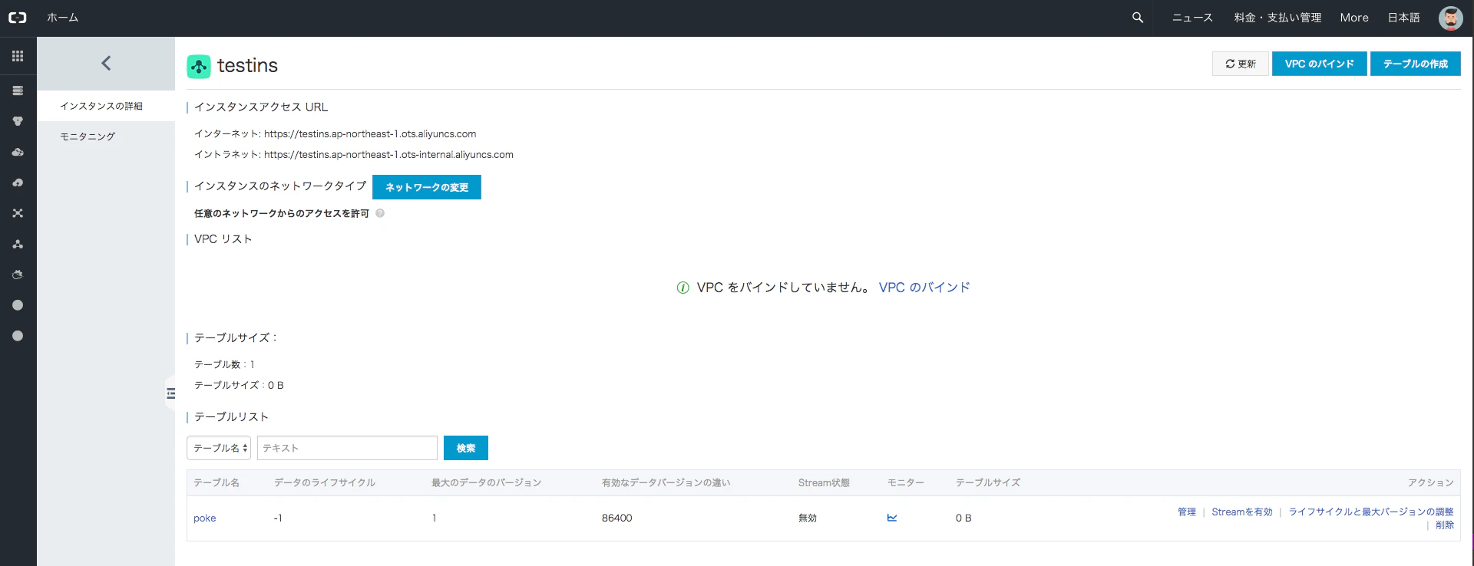The width and height of the screenshot is (1474, 566).
Task: Click the help question mark beside network access
Action: coord(380,213)
